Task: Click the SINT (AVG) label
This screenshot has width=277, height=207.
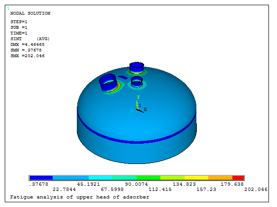Action: (x=30, y=39)
